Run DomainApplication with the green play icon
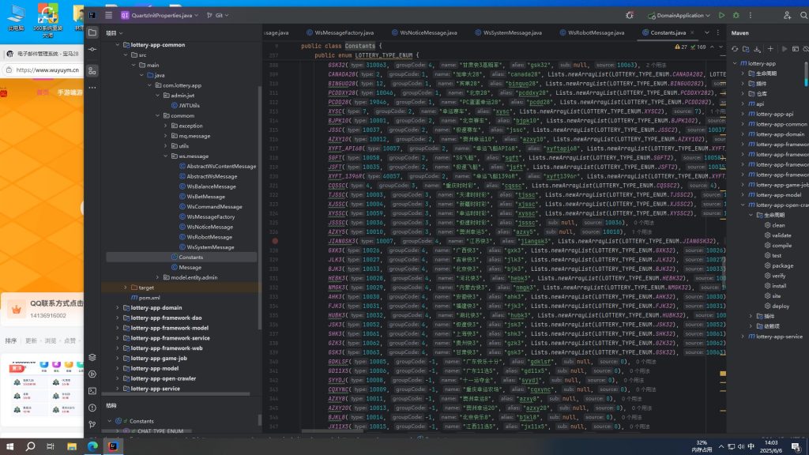Viewport: 809px width, 455px height. [721, 15]
